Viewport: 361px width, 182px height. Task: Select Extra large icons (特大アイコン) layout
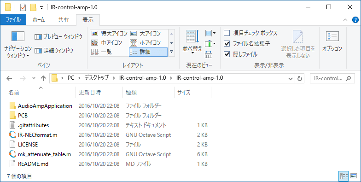110,34
